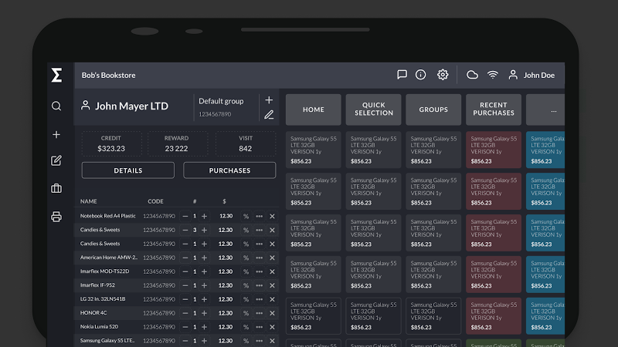
Task: Click the edit note icon in sidebar
Action: point(56,160)
